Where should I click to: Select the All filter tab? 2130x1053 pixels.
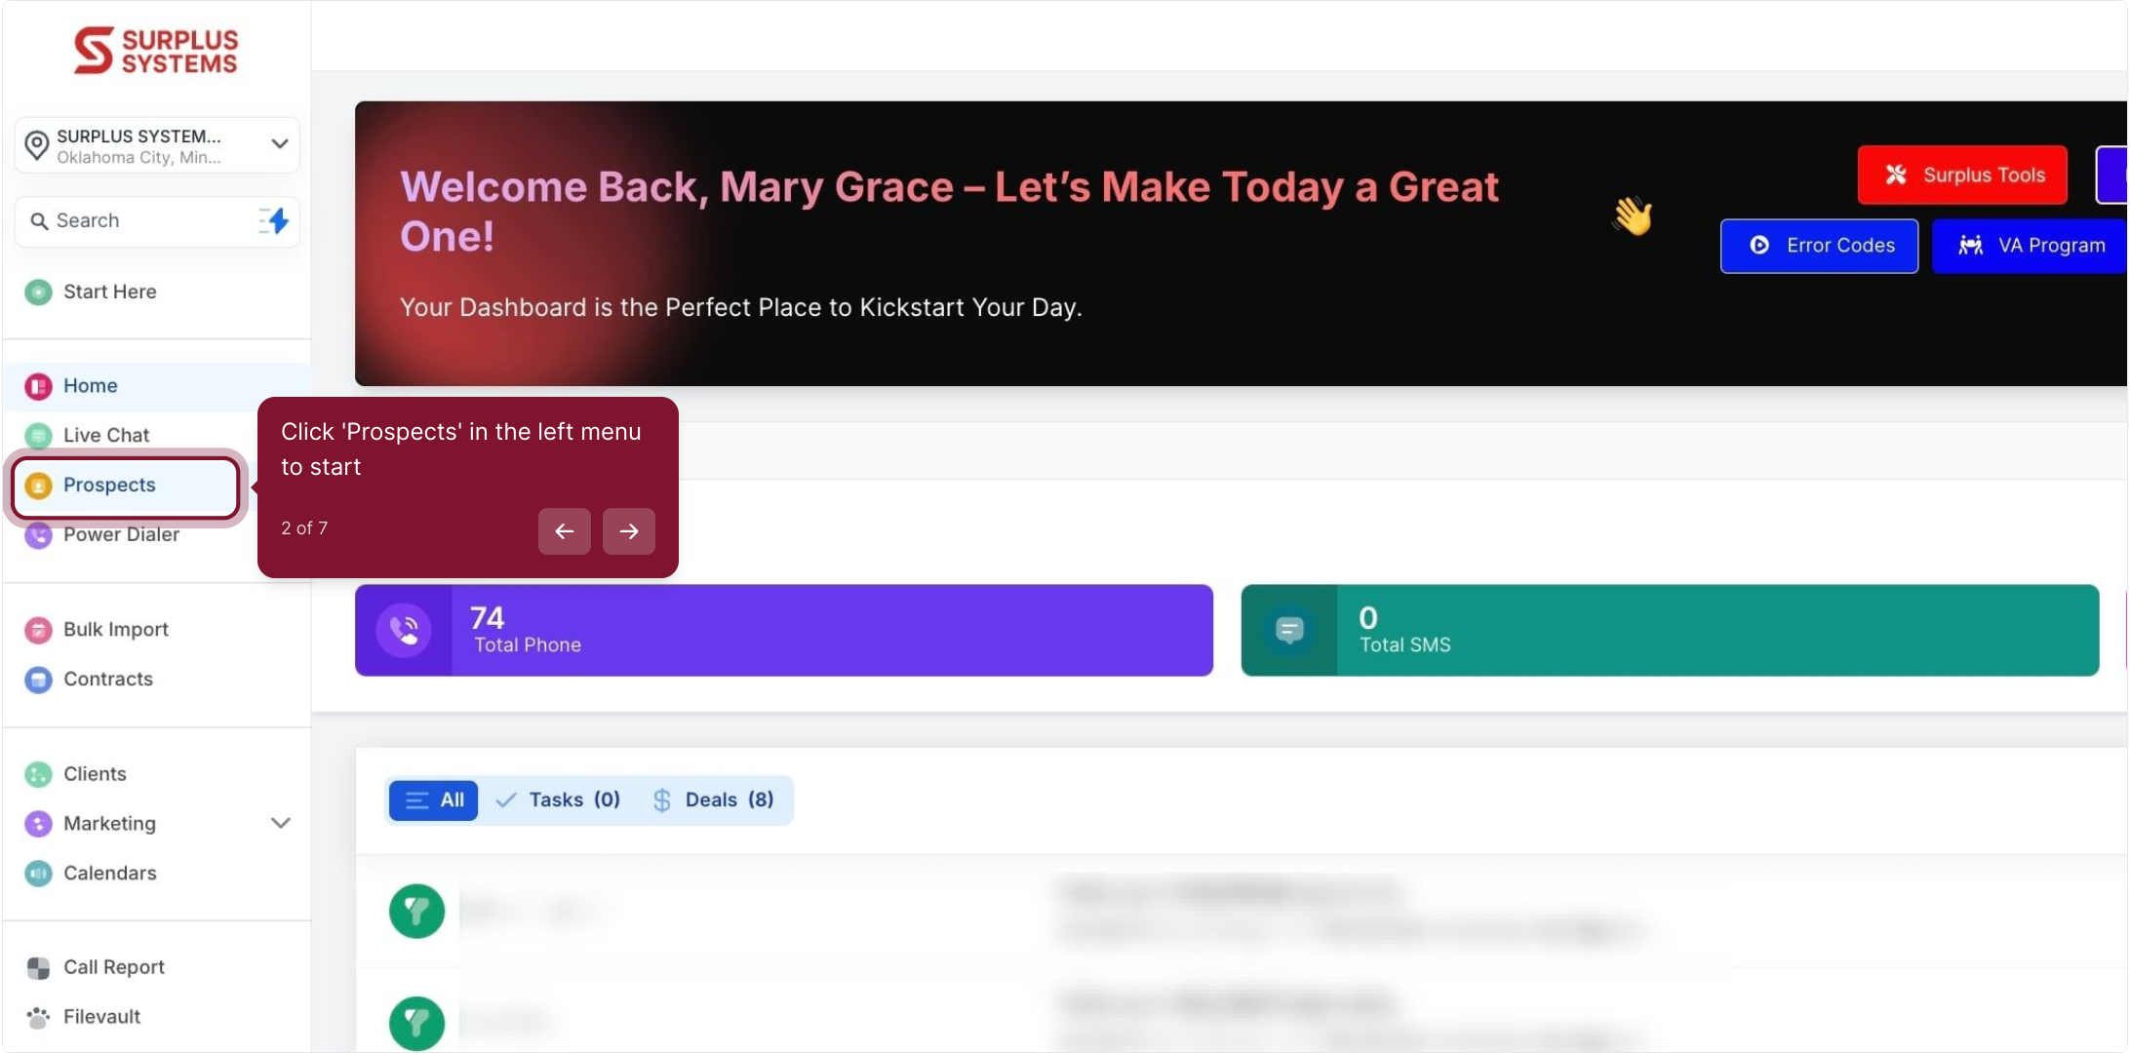(434, 800)
